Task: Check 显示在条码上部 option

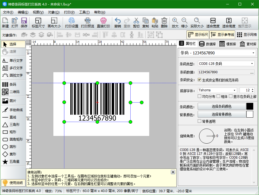Action: point(231,96)
